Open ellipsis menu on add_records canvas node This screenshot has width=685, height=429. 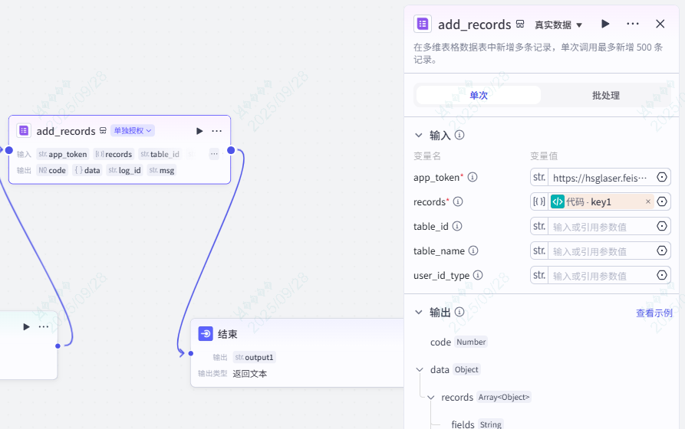(x=217, y=131)
